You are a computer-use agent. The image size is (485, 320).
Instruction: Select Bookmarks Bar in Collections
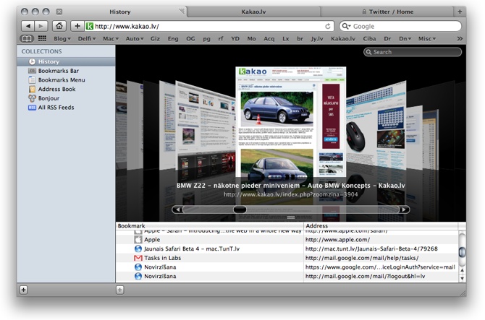66,71
